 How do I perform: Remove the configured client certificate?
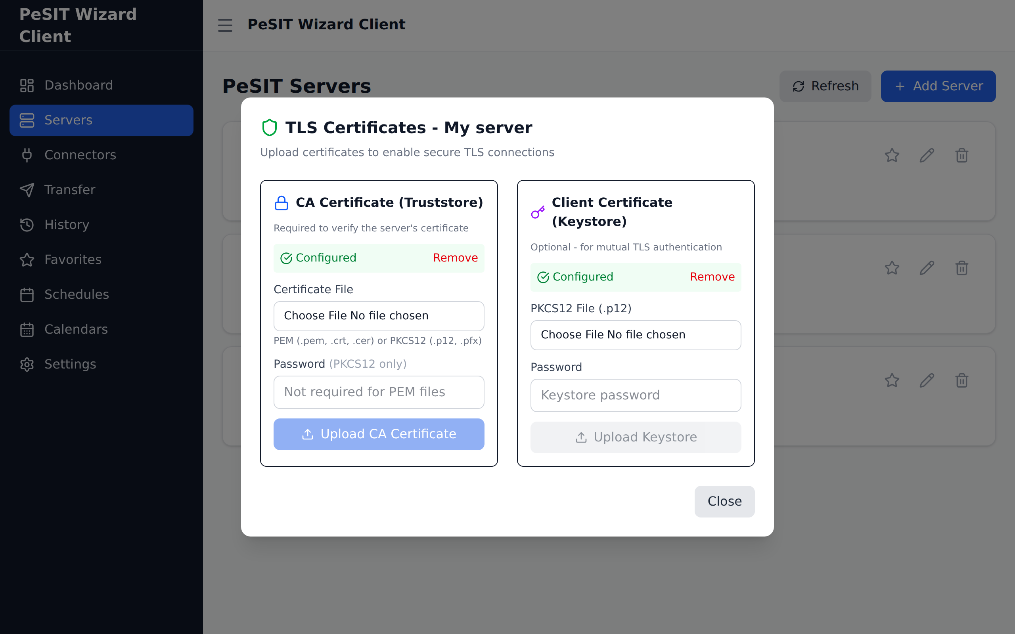point(712,277)
